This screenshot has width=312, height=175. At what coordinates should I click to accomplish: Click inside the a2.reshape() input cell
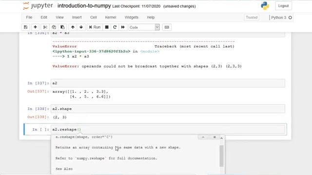[168, 129]
